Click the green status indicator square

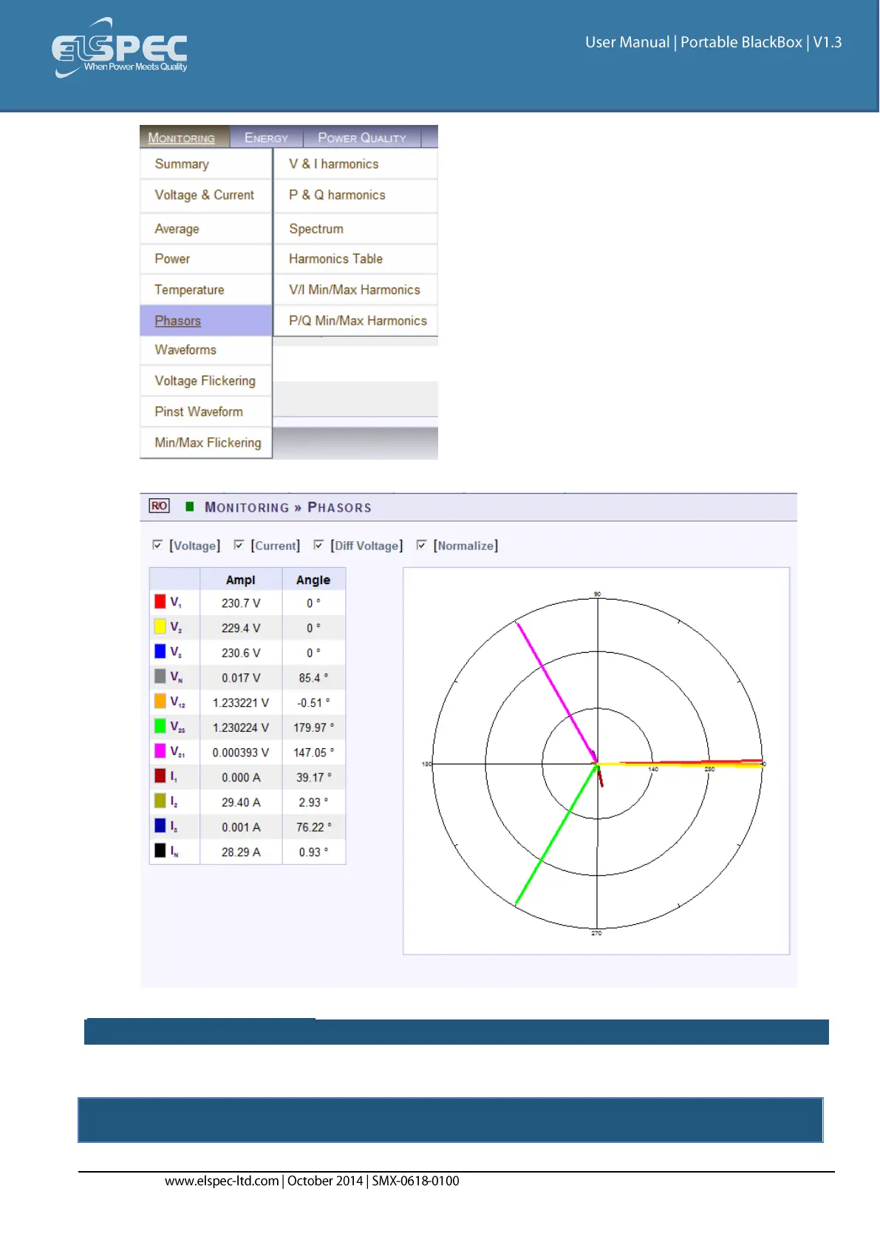tap(190, 506)
